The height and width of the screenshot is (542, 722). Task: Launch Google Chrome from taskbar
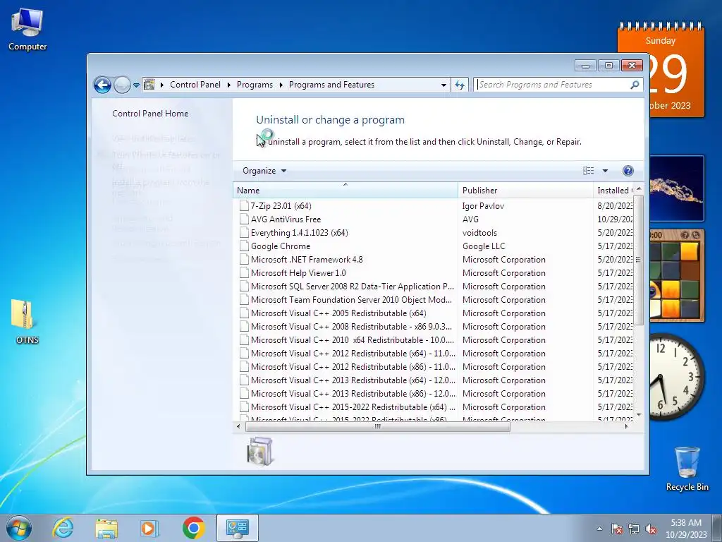193,528
